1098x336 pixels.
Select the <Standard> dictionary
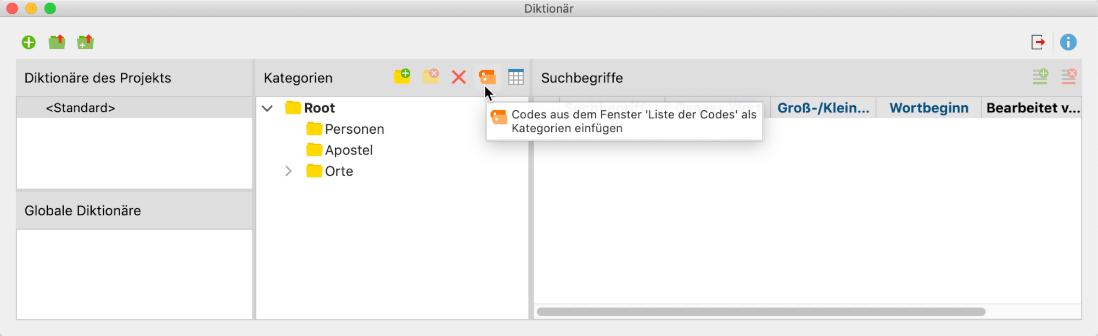[x=135, y=108]
